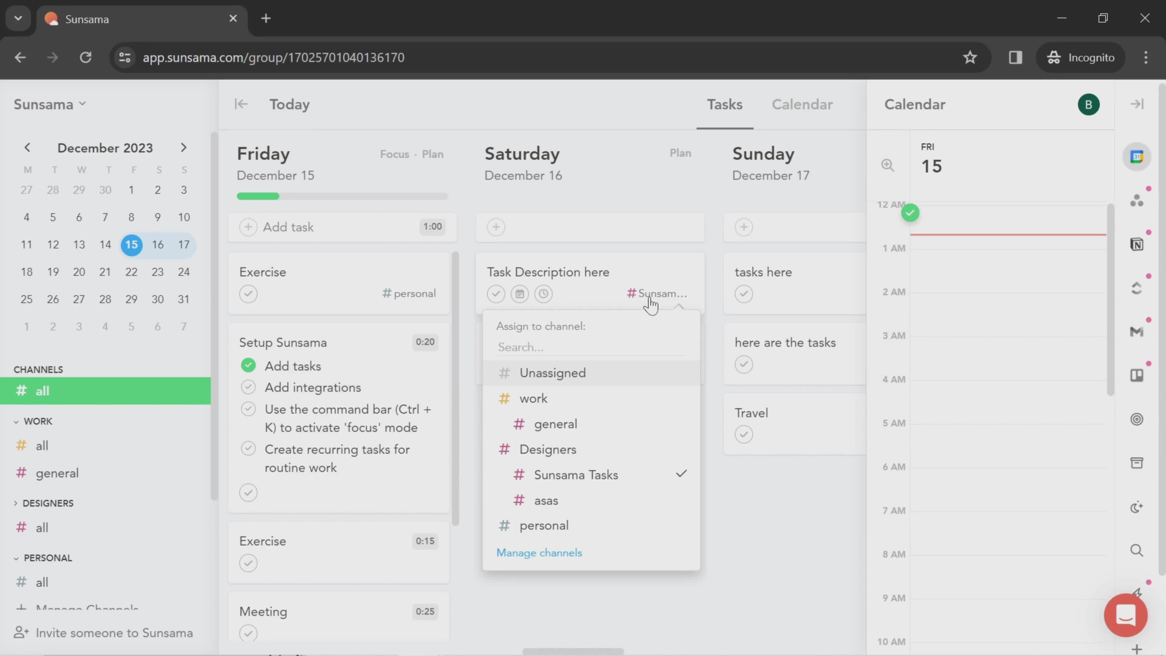Expand the DESIGNERS channel group
The height and width of the screenshot is (656, 1166).
coord(16,504)
